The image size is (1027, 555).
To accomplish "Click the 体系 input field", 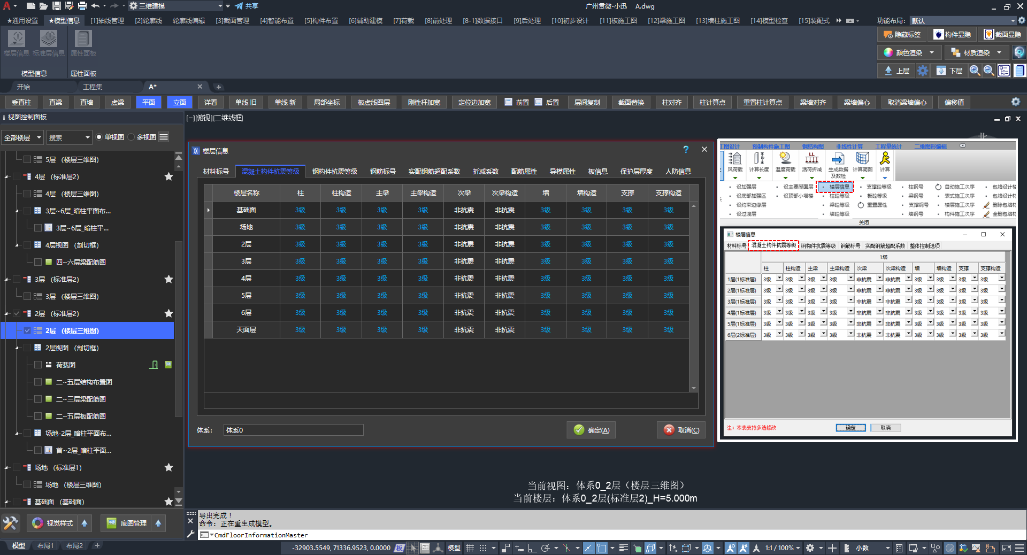I will coord(293,430).
